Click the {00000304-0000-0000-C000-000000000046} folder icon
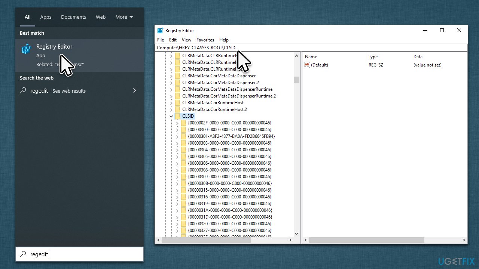 click(x=183, y=150)
